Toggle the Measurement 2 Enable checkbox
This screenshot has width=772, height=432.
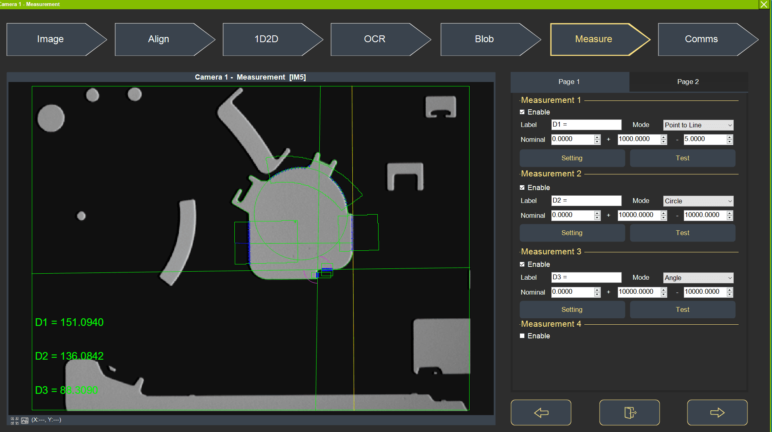(522, 188)
